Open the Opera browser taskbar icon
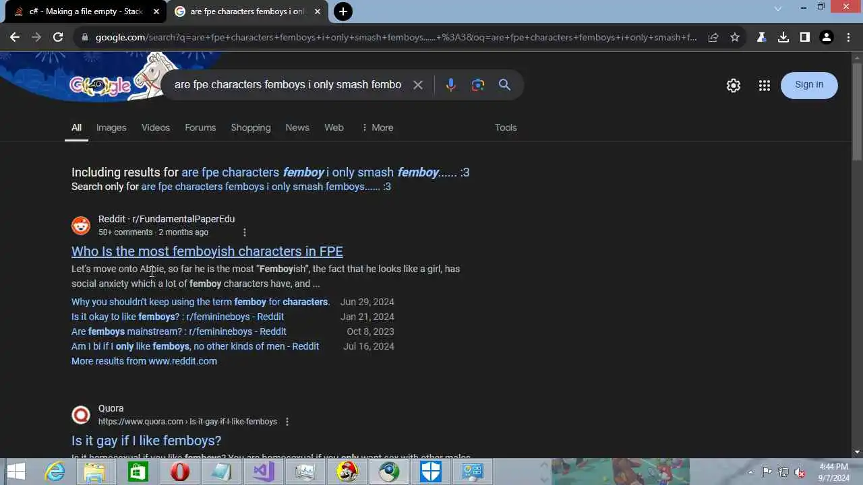 pos(180,472)
